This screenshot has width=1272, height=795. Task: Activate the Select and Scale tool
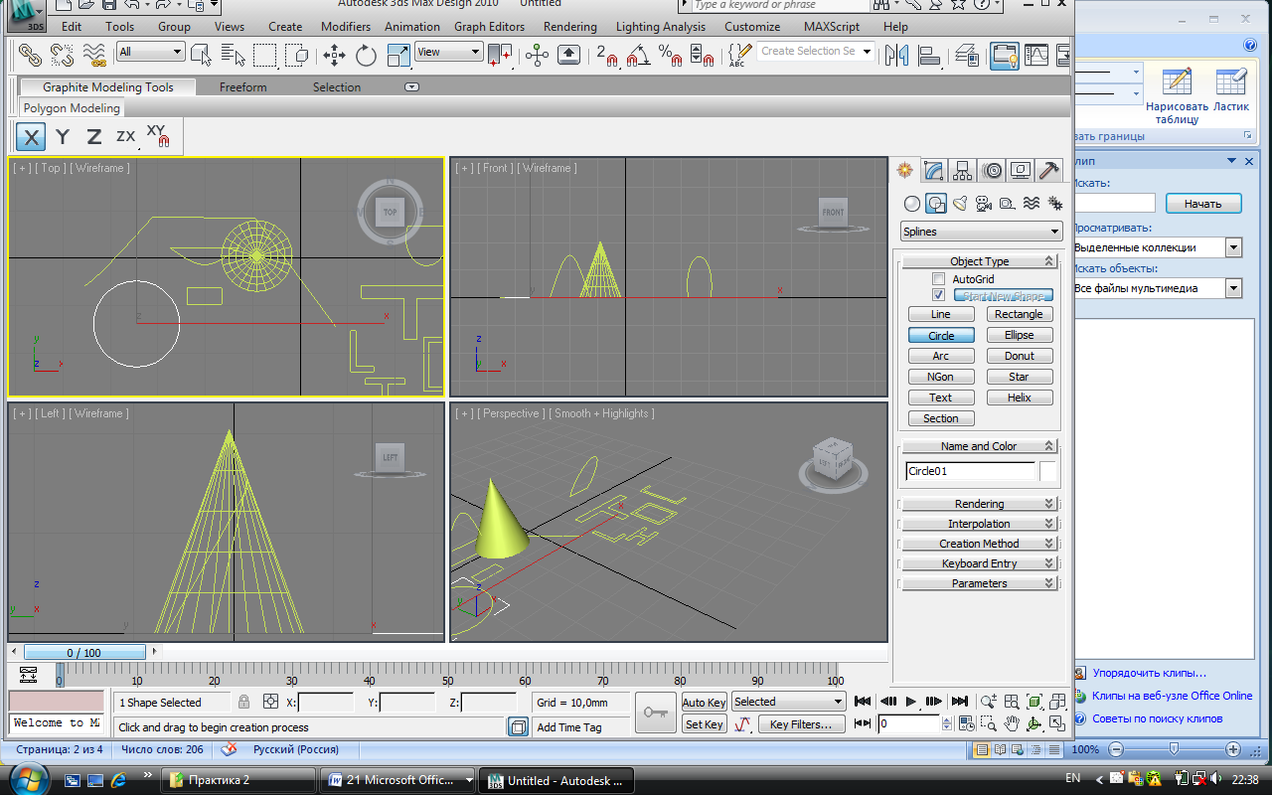[397, 55]
